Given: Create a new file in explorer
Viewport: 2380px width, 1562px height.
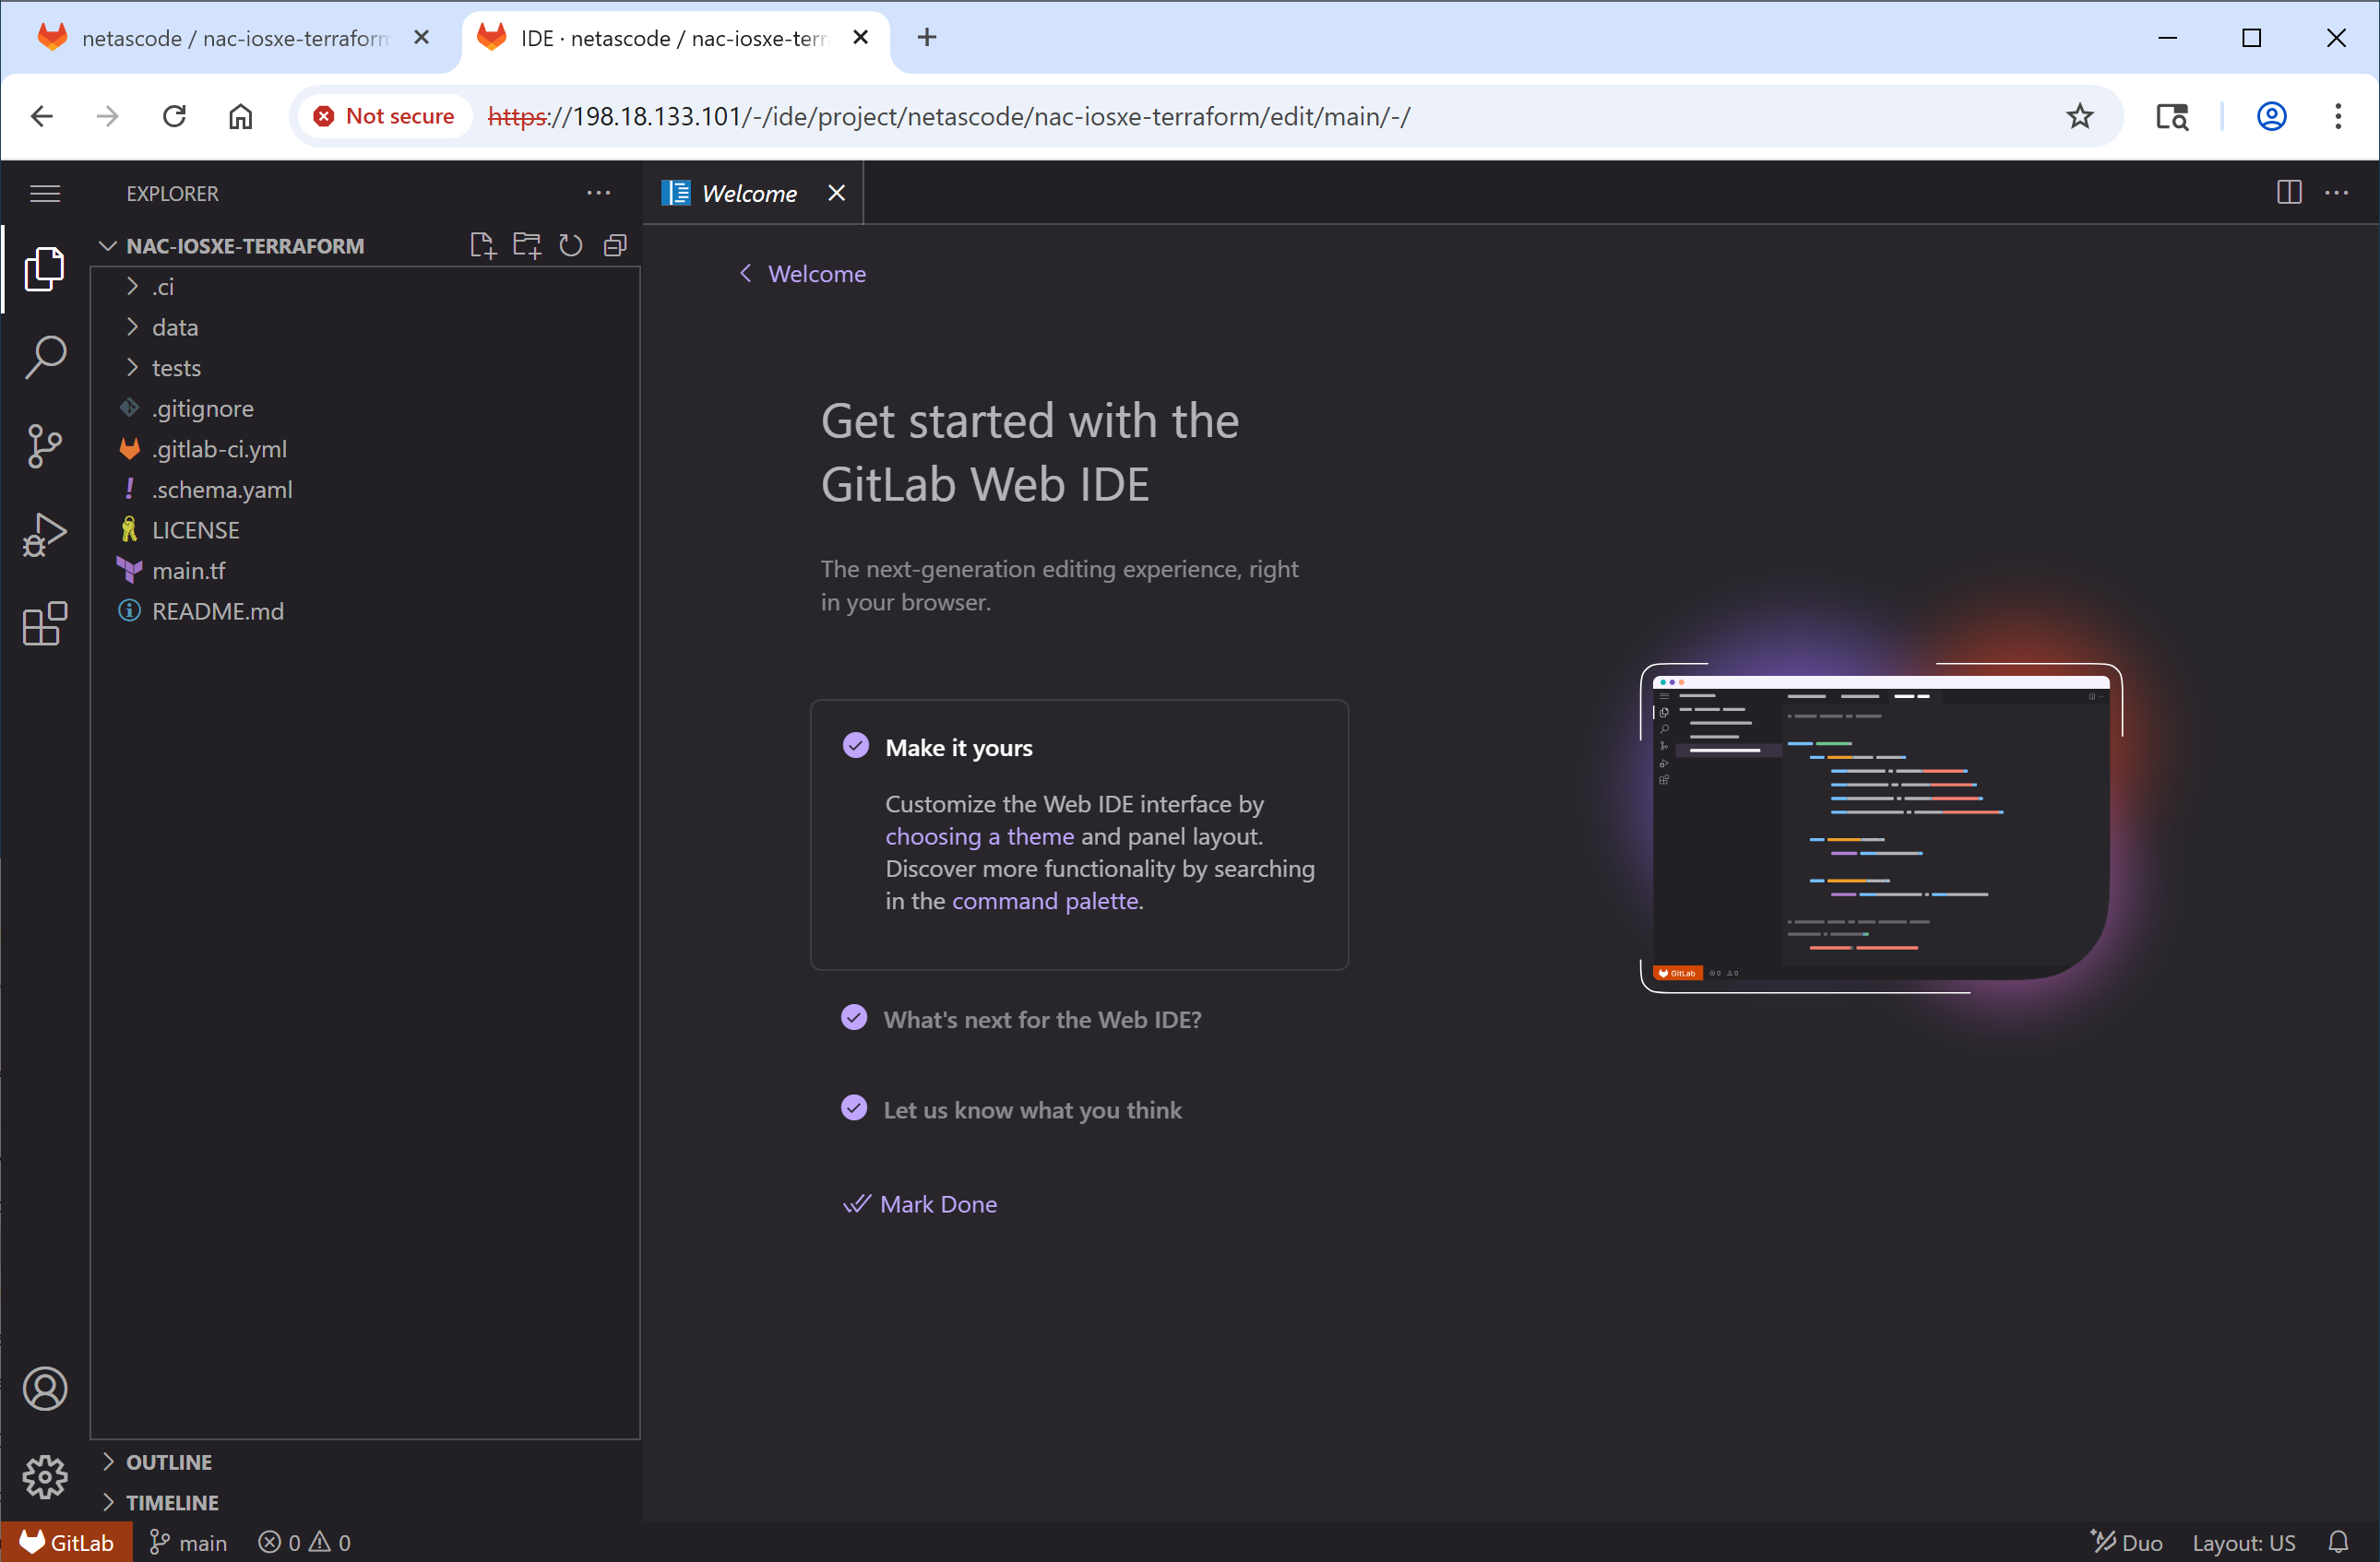Looking at the screenshot, I should coord(483,245).
